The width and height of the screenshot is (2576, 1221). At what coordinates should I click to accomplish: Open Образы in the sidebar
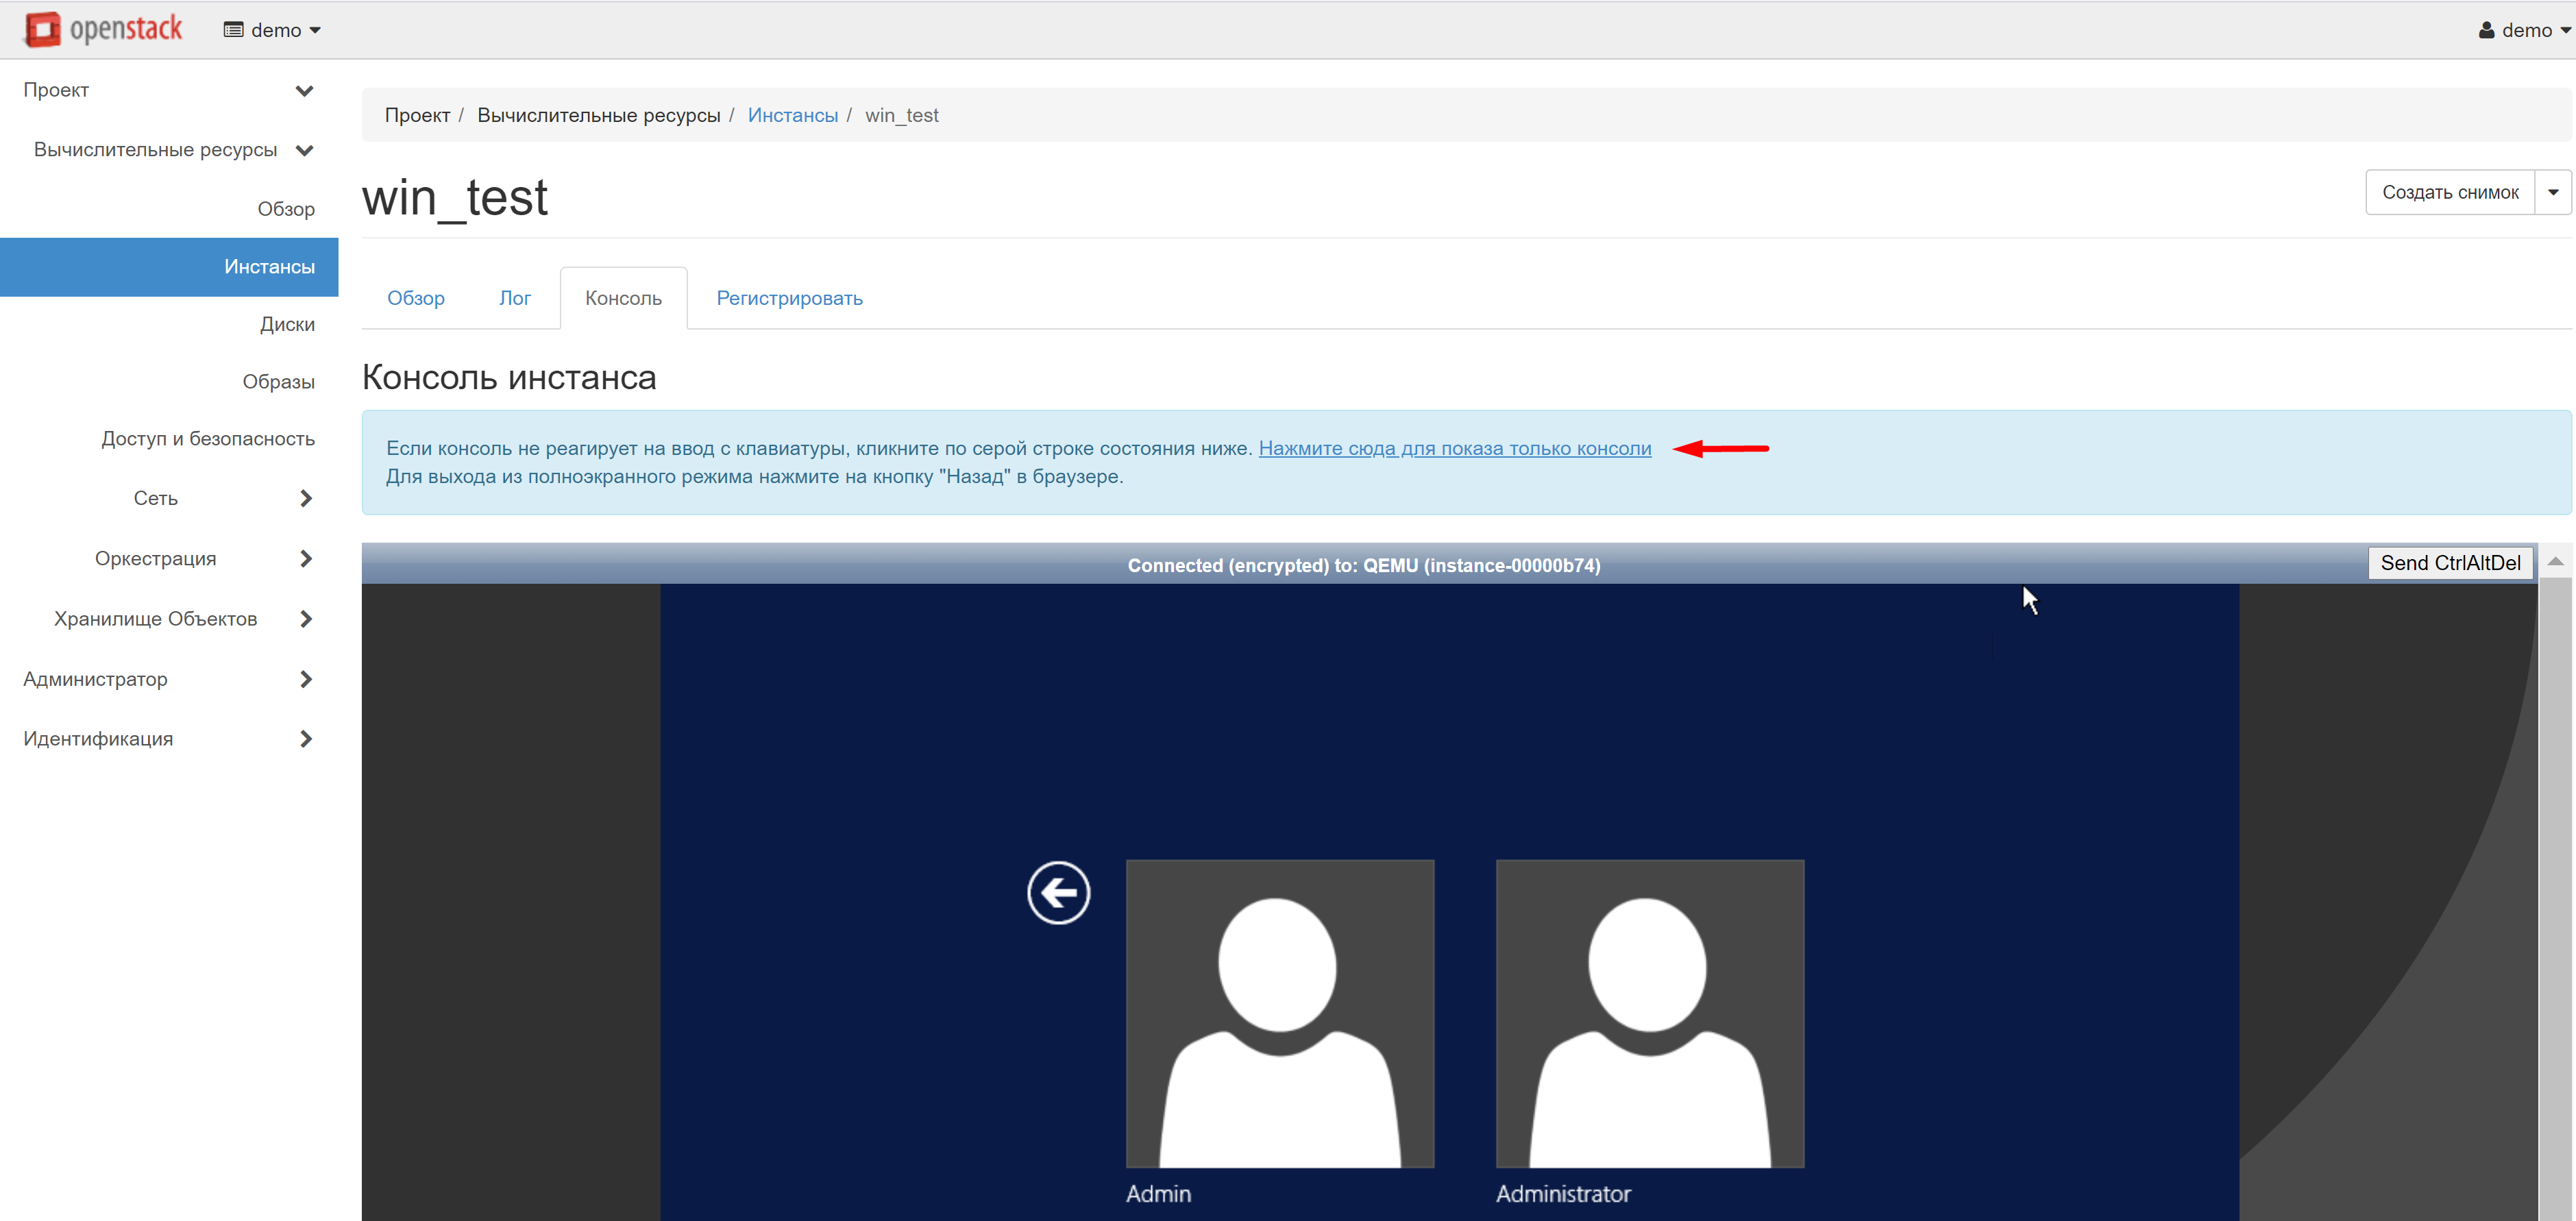278,382
